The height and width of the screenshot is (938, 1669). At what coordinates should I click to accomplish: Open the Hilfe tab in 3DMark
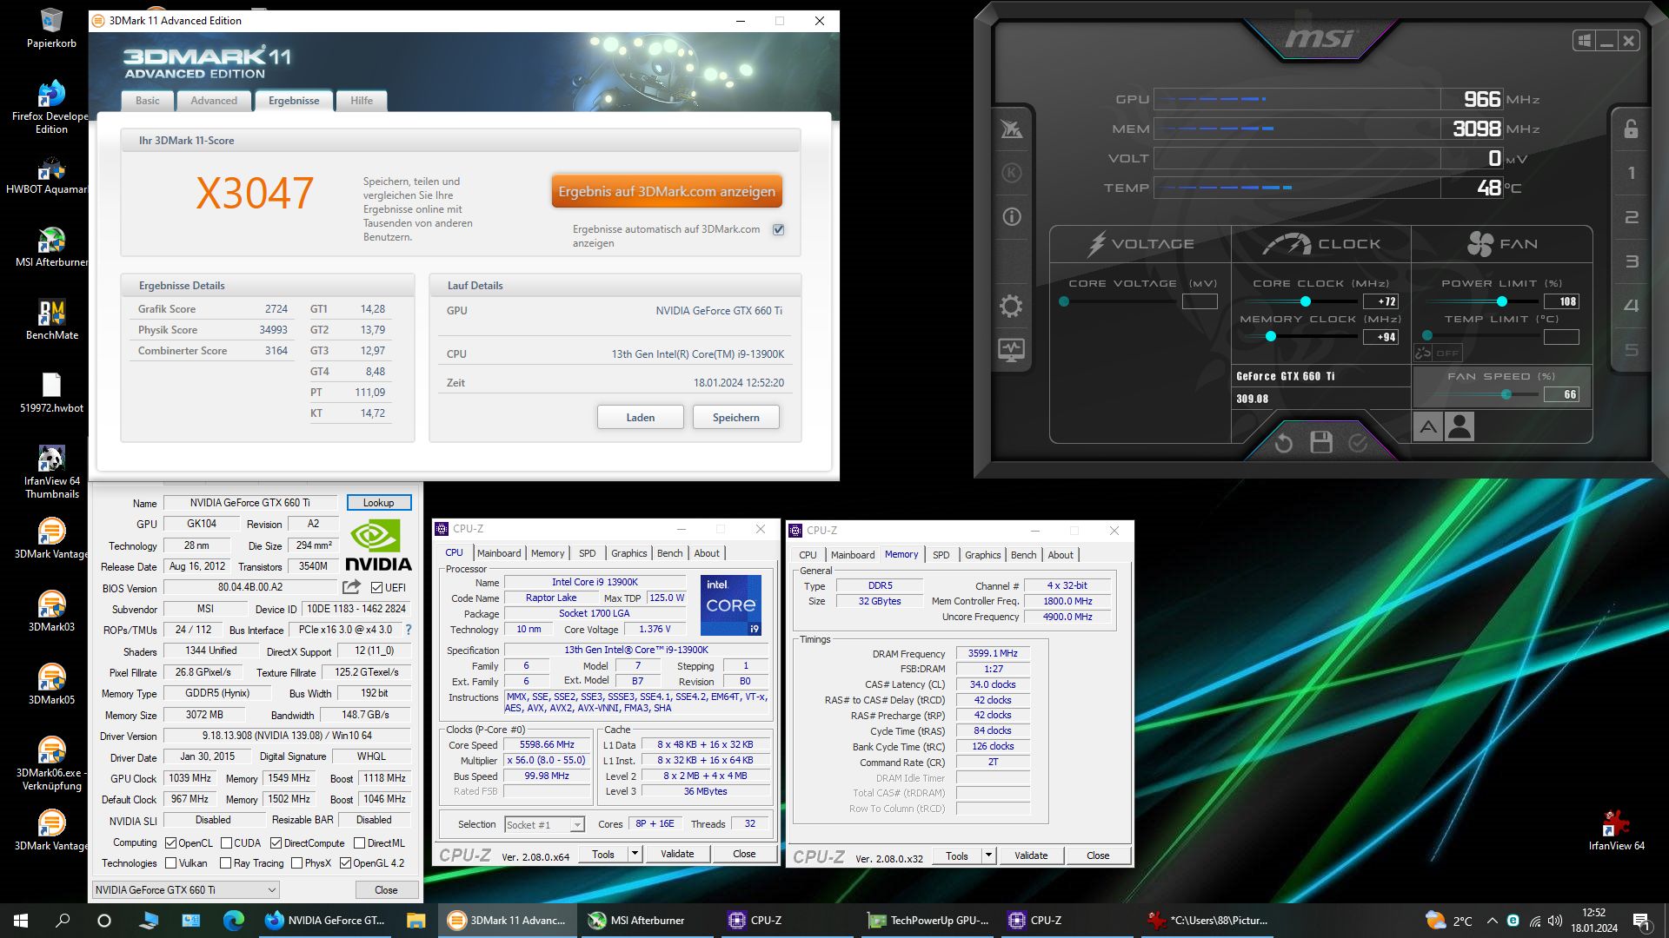coord(362,101)
